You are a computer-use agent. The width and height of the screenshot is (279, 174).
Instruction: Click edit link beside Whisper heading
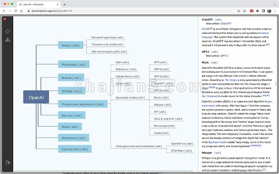click(x=218, y=153)
